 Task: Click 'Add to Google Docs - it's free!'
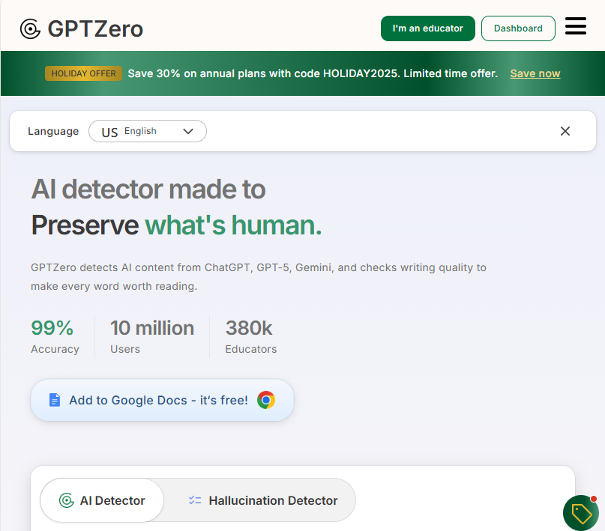(x=162, y=400)
